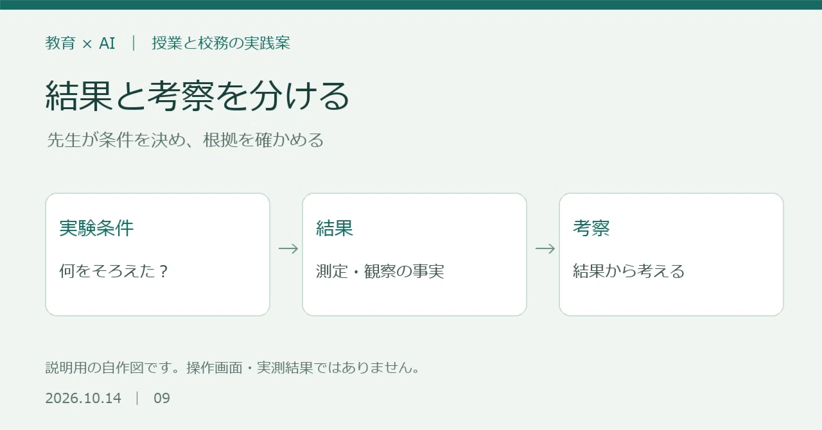Viewport: 822px width, 430px height.
Task: Select the "何をそろえた？" text
Action: [x=114, y=271]
